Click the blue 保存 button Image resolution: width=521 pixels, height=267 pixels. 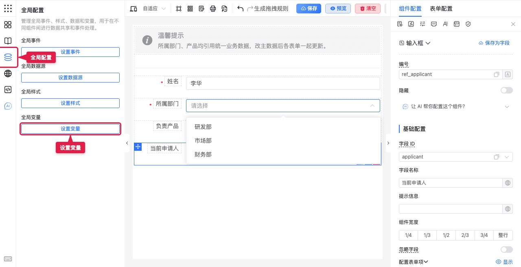(309, 9)
